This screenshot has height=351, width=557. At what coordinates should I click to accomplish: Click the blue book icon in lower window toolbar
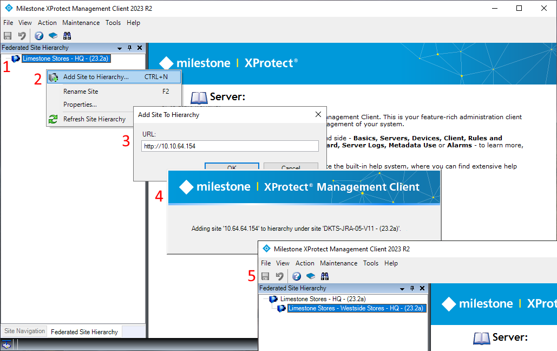311,276
